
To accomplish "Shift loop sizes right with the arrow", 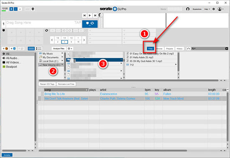I will (84, 40).
